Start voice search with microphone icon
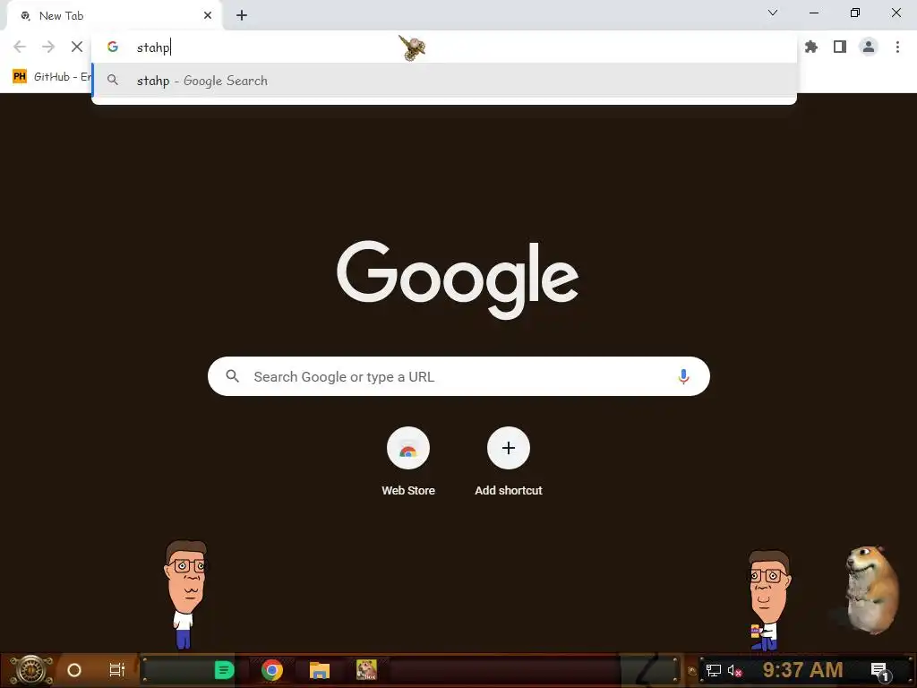This screenshot has width=917, height=688. (683, 376)
